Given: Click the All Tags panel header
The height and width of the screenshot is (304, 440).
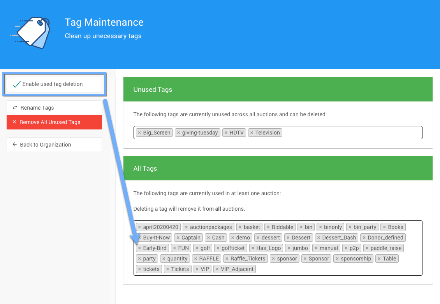Looking at the screenshot, I should pos(278,169).
